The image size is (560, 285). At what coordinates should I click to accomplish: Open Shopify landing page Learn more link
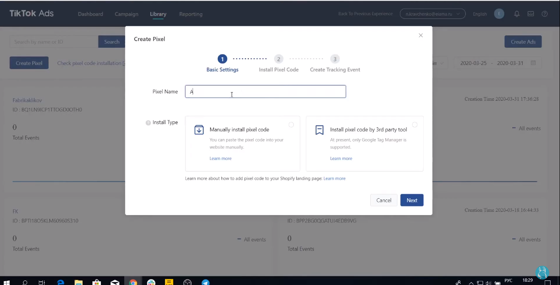tap(334, 178)
